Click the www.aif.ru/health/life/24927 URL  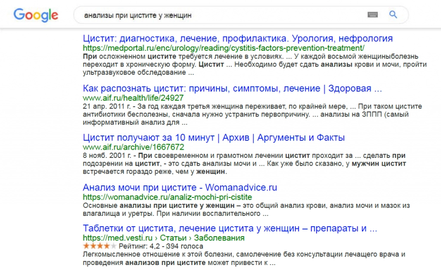point(133,98)
